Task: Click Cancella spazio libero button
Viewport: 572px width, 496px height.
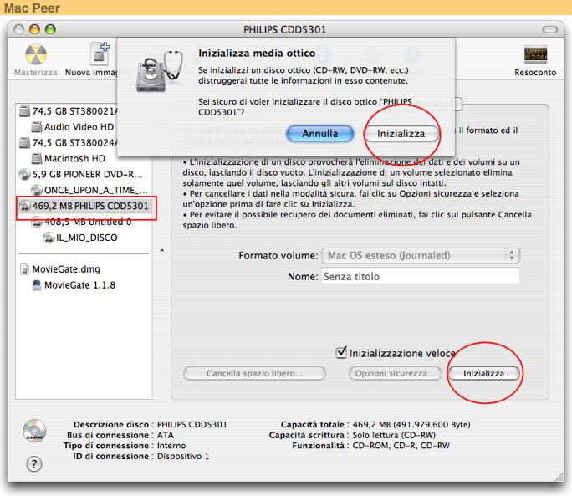Action: [254, 373]
